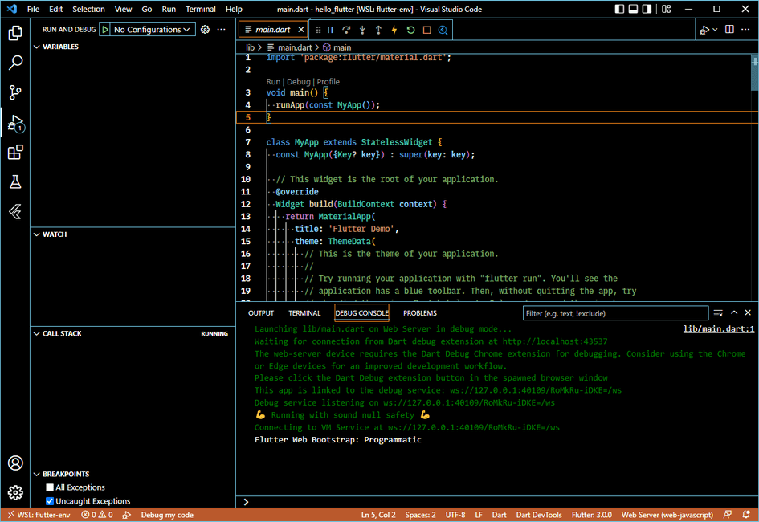Open the Source Control view
This screenshot has width=759, height=522.
coord(15,92)
